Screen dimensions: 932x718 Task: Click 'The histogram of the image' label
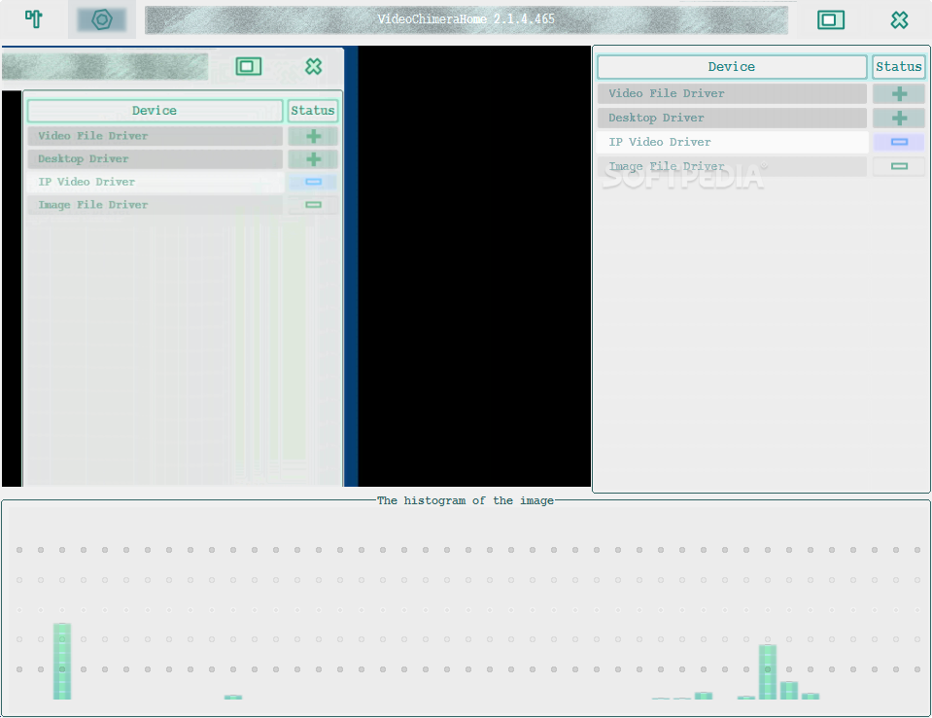[466, 500]
